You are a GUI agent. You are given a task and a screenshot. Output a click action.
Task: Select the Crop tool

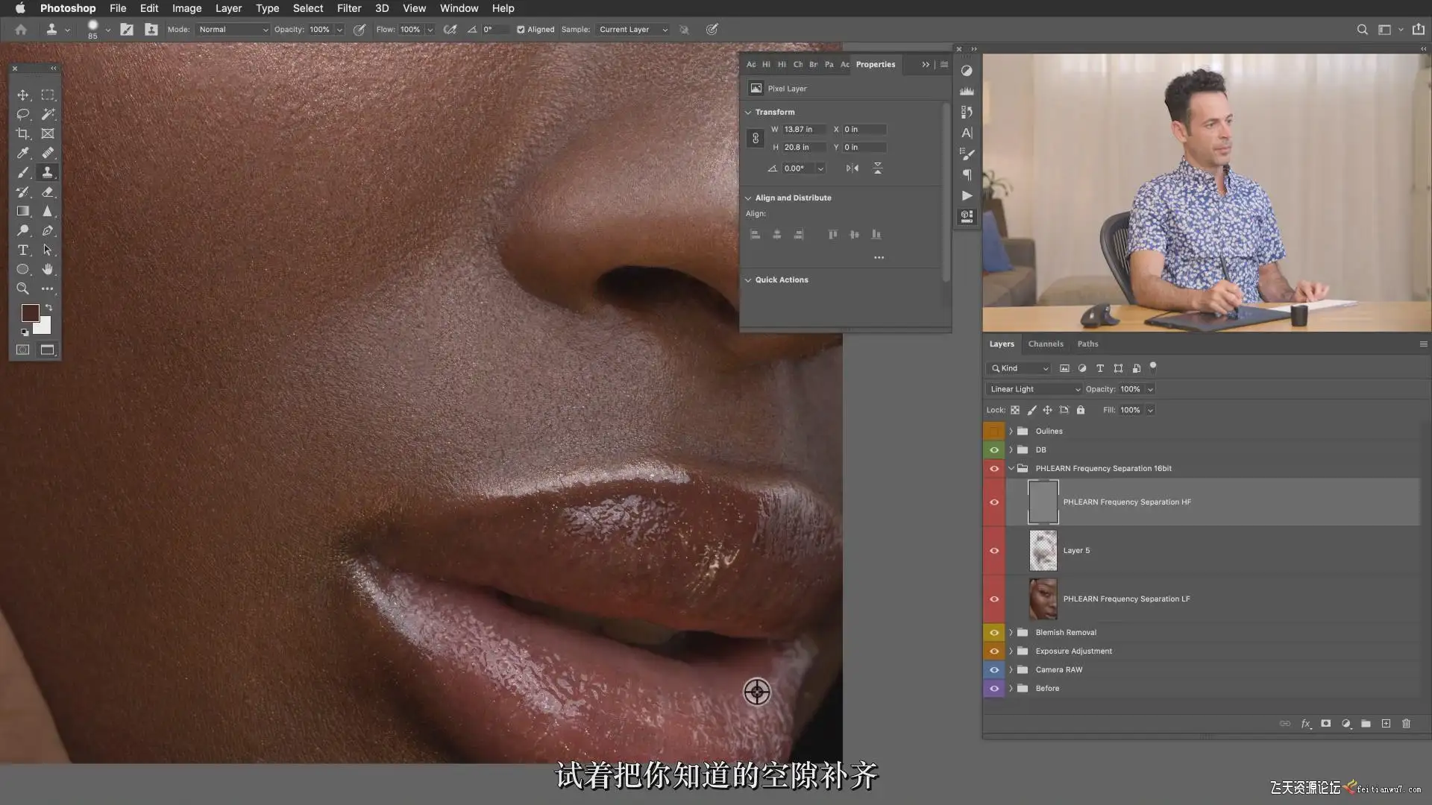(22, 133)
